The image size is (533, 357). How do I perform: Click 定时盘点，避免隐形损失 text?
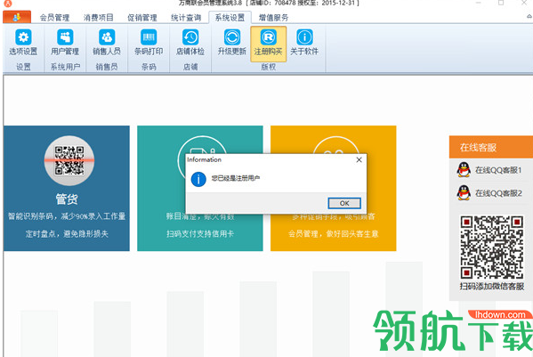pos(67,234)
